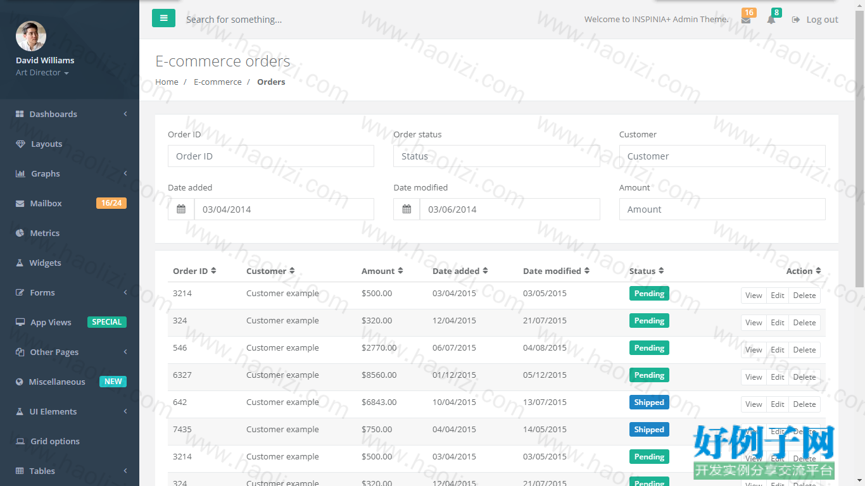This screenshot has width=865, height=486.
Task: Click the Log out link
Action: (815, 20)
